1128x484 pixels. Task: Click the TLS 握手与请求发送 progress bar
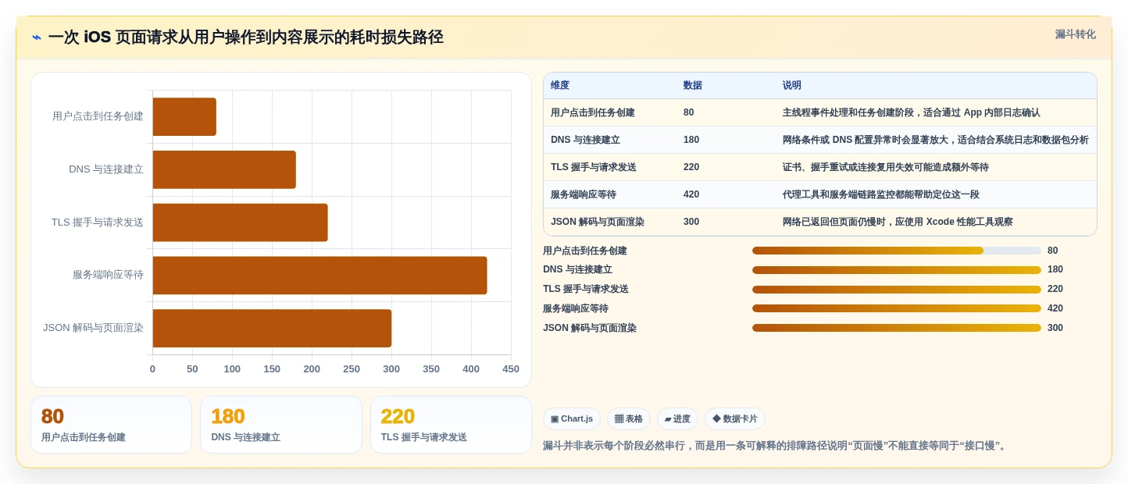pyautogui.click(x=897, y=289)
